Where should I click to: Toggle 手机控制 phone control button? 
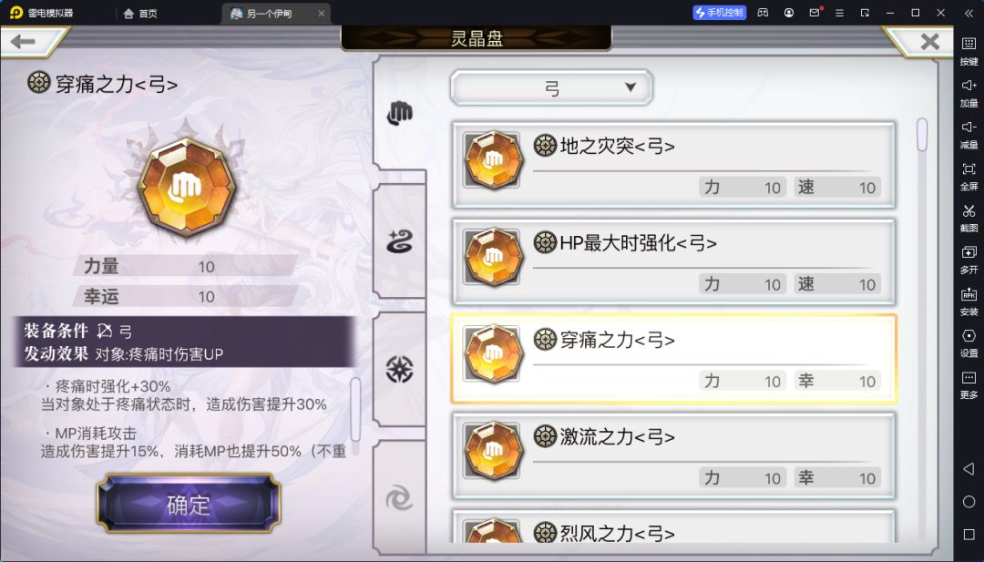click(720, 13)
